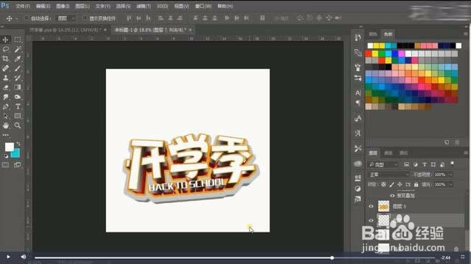Switch to the 通道 channels tab

click(388, 153)
